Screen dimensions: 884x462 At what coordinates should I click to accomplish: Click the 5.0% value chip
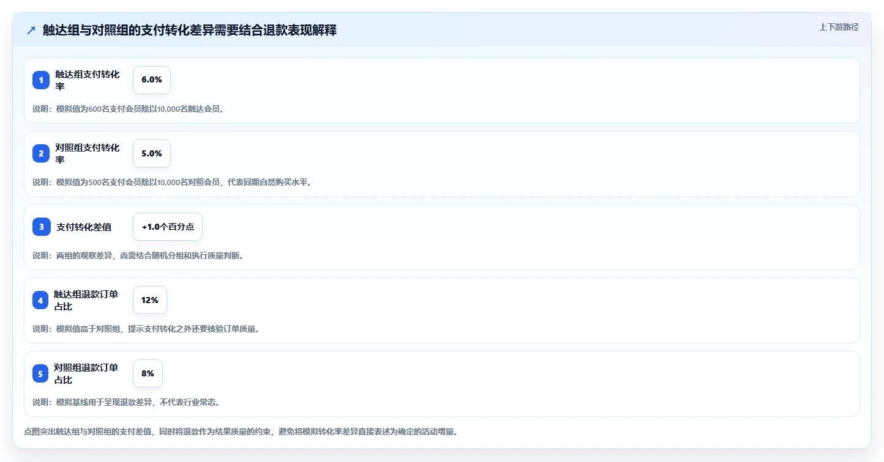(x=152, y=153)
